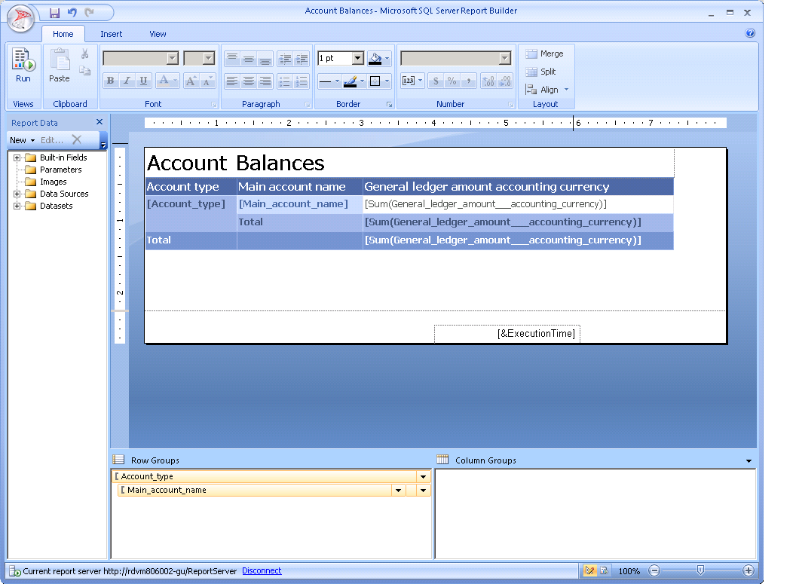The width and height of the screenshot is (796, 584).
Task: Open the border width 1 pt dropdown
Action: coord(357,59)
